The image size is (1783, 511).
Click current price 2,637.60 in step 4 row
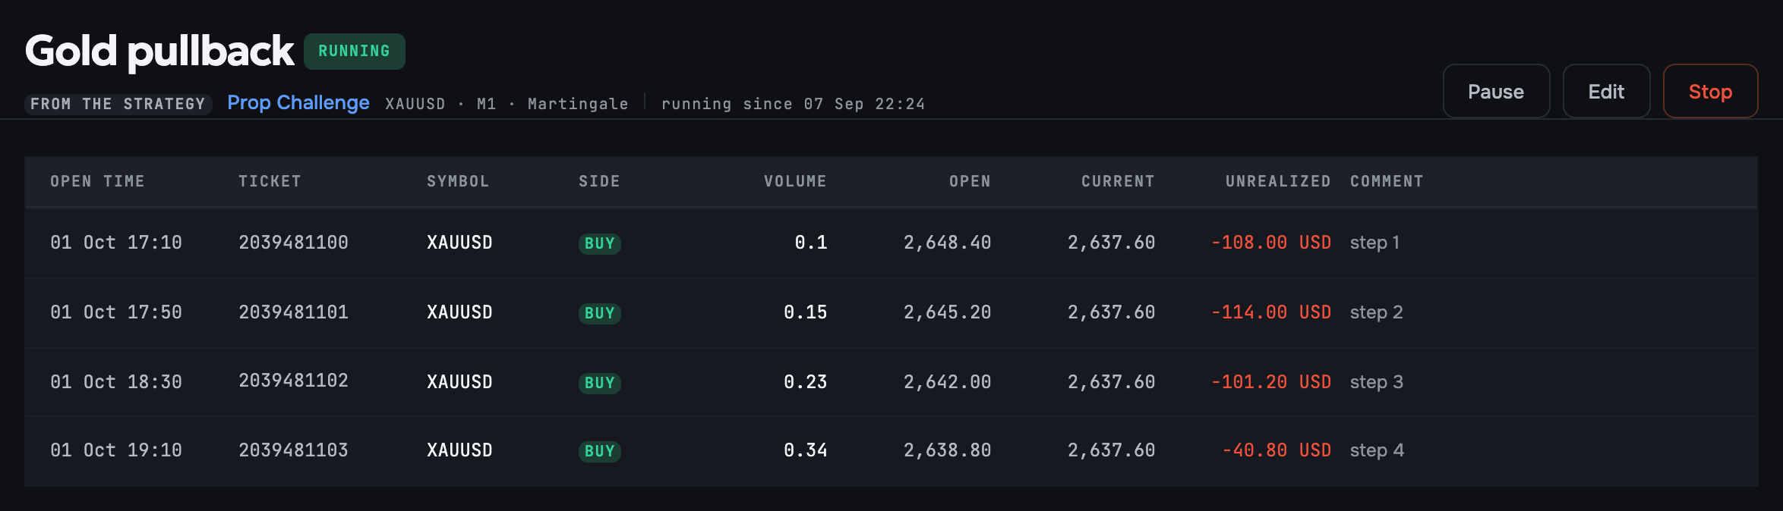point(1111,450)
